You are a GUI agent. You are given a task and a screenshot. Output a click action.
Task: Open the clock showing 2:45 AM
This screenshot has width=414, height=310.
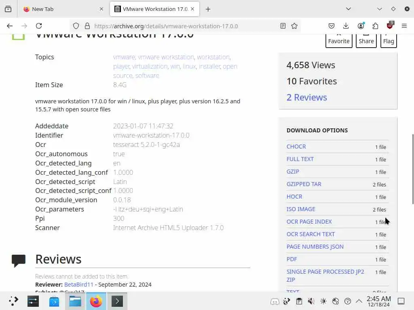point(378,301)
